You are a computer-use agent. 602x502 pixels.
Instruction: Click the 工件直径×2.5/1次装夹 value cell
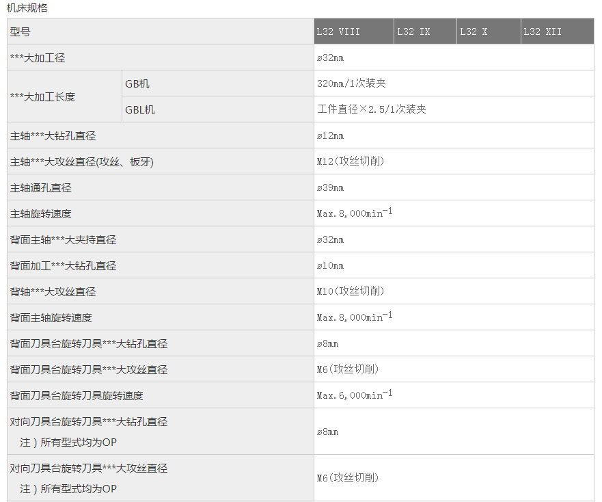tap(372, 109)
